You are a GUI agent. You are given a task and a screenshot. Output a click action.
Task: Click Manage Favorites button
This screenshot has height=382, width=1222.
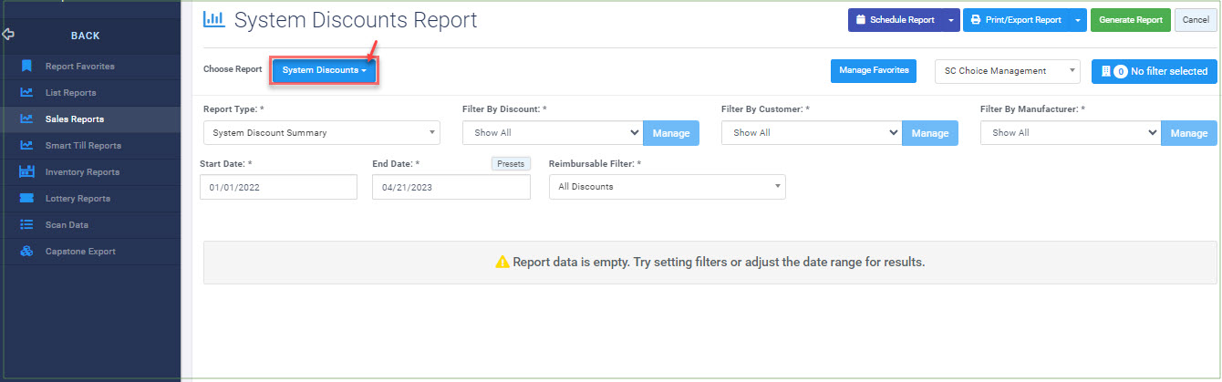(x=874, y=70)
